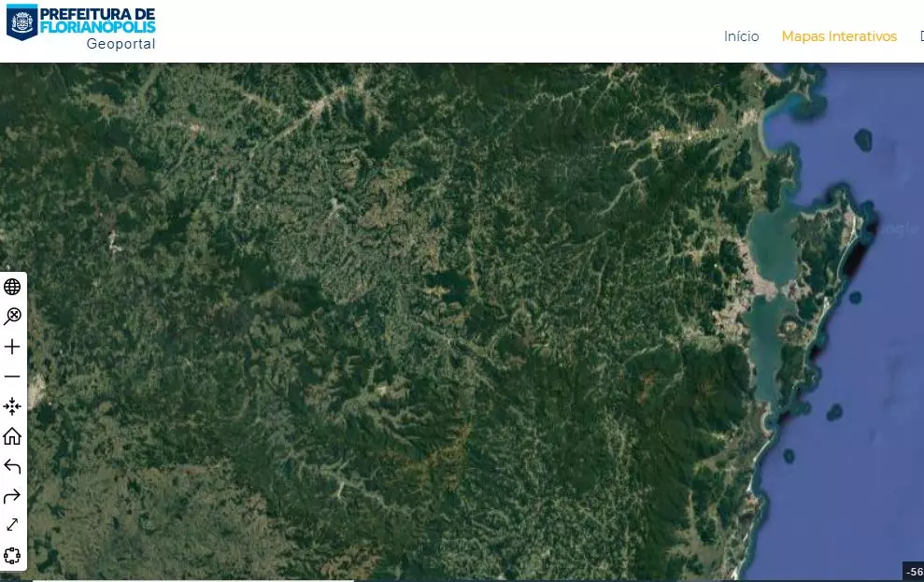Open the globe basemap tool
Viewport: 924px width, 582px height.
pyautogui.click(x=12, y=287)
